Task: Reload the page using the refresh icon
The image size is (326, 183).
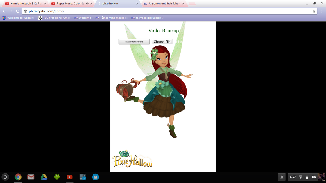Action: click(18, 11)
